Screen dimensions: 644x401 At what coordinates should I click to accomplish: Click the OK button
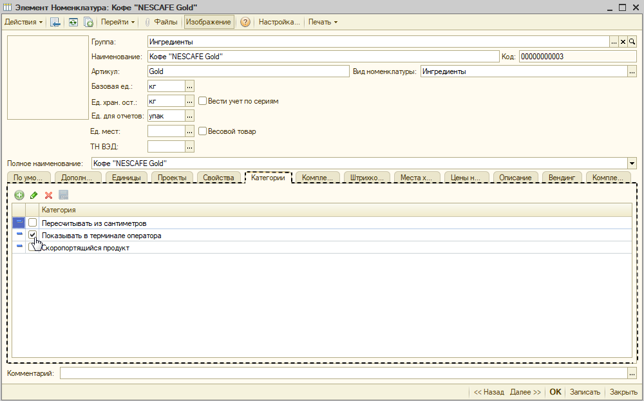pos(555,392)
